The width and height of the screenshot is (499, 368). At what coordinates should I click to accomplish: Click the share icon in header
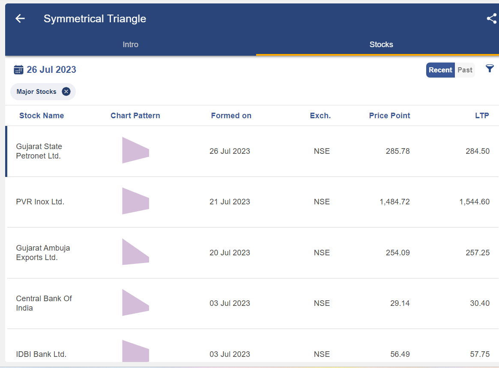492,18
